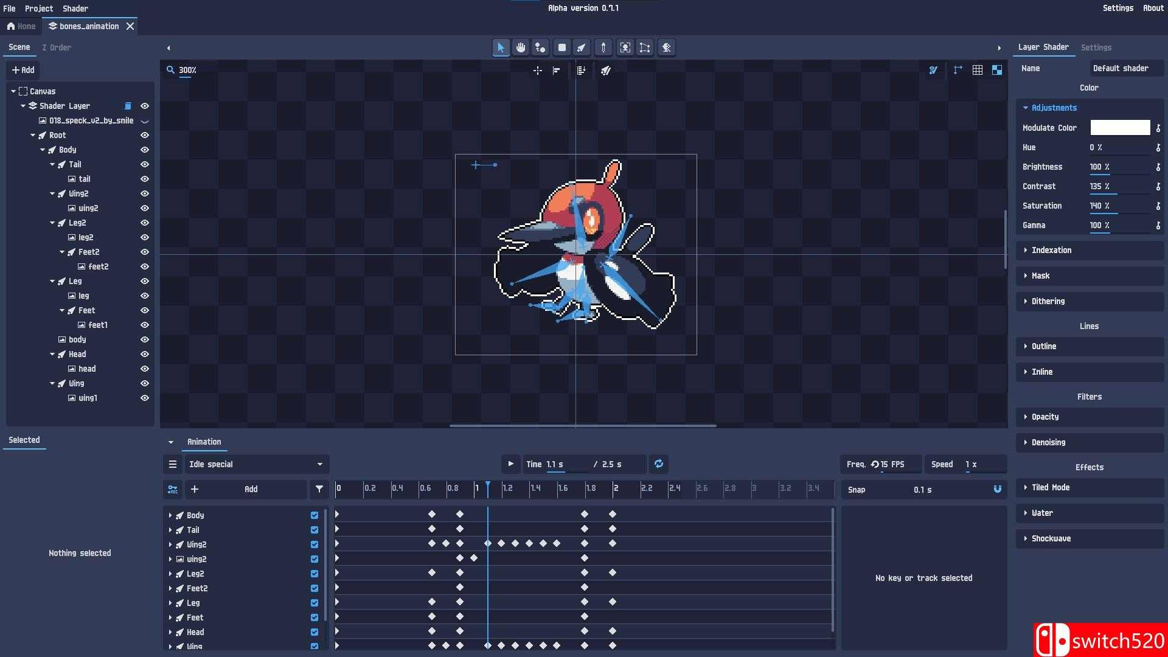Click the loop playback icon next to animation time
Image resolution: width=1168 pixels, height=657 pixels.
coord(658,464)
